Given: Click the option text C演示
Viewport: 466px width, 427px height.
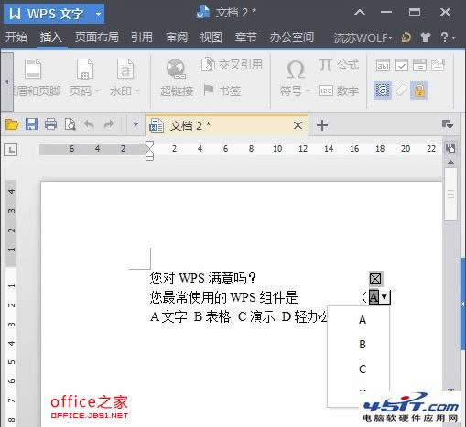Looking at the screenshot, I should point(256,317).
